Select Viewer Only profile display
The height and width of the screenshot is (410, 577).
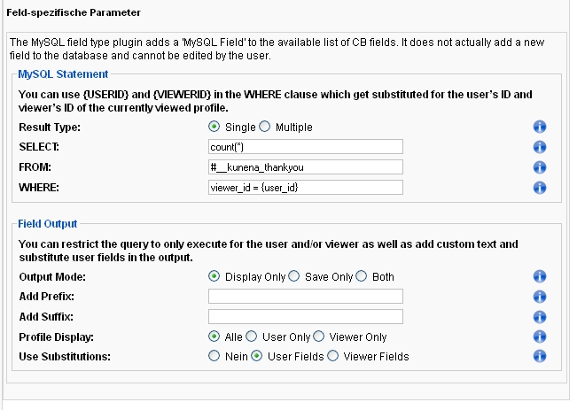click(x=319, y=337)
